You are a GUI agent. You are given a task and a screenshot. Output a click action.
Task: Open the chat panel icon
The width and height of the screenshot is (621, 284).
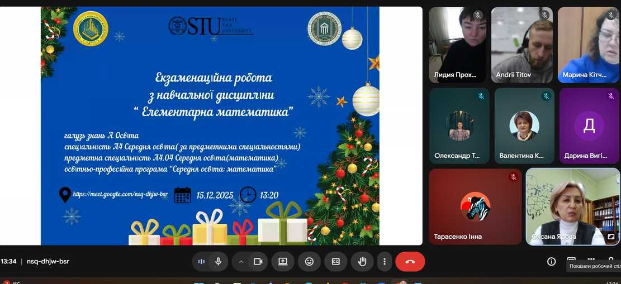(x=571, y=260)
